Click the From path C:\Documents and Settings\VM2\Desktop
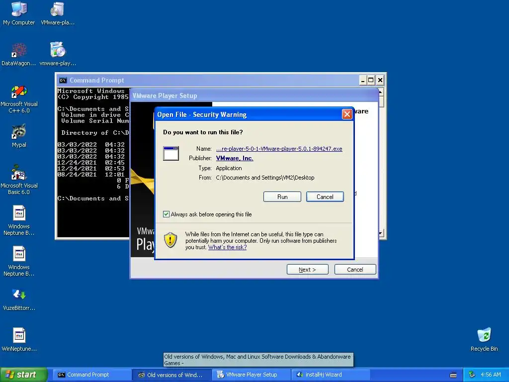Image resolution: width=509 pixels, height=382 pixels. click(x=265, y=178)
